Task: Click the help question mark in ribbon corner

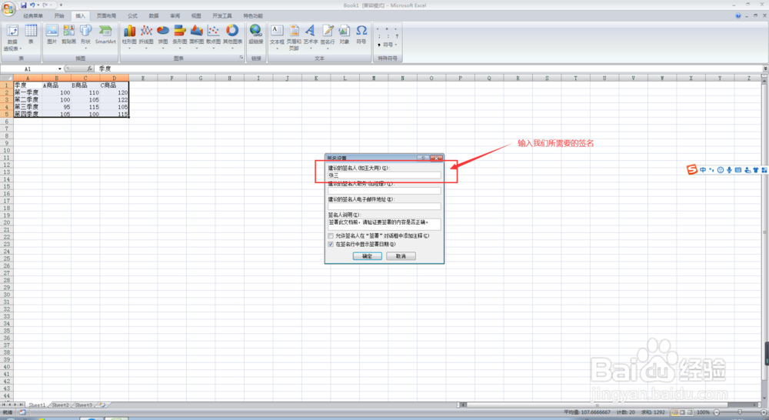Action: coord(738,15)
